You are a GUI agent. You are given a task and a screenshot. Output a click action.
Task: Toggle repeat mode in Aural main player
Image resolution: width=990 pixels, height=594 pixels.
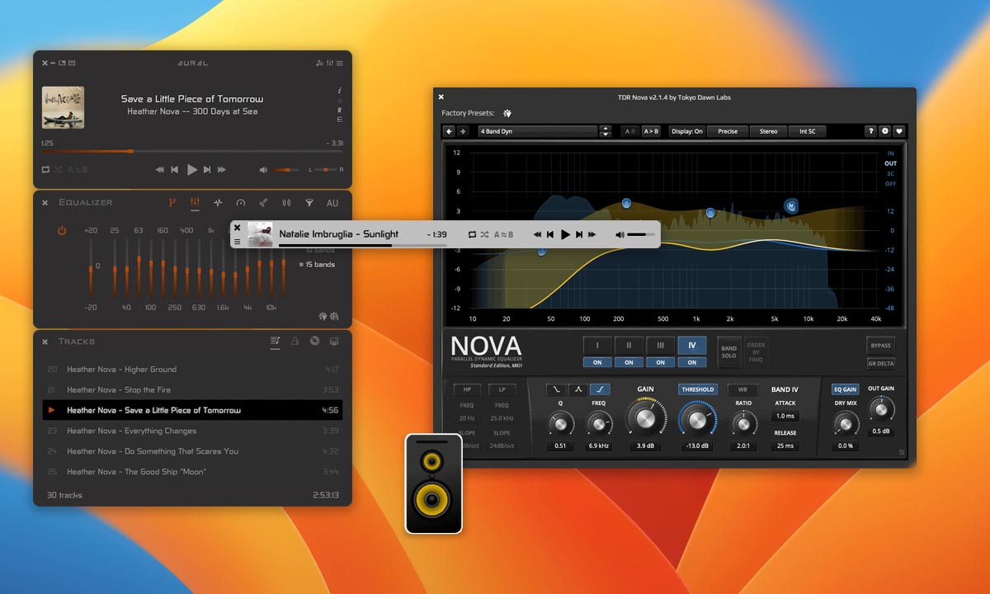pos(45,169)
